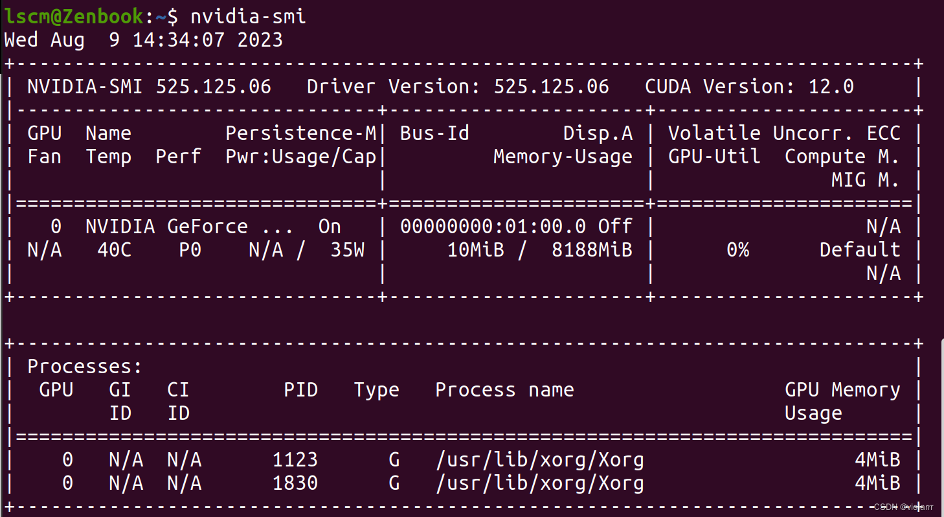Click the 'PID' column header
This screenshot has width=944, height=517.
pyautogui.click(x=300, y=390)
